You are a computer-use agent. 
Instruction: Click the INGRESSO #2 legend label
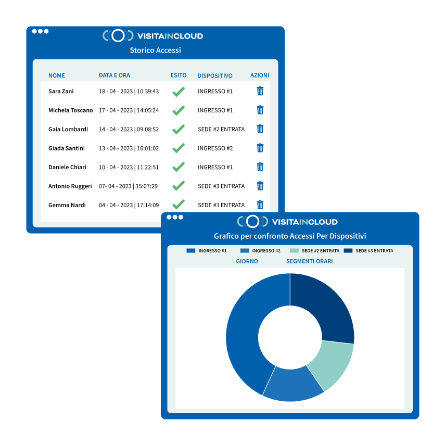click(266, 250)
